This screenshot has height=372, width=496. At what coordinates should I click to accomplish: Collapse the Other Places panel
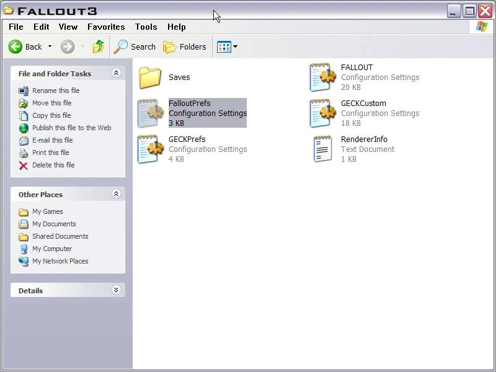pyautogui.click(x=116, y=193)
